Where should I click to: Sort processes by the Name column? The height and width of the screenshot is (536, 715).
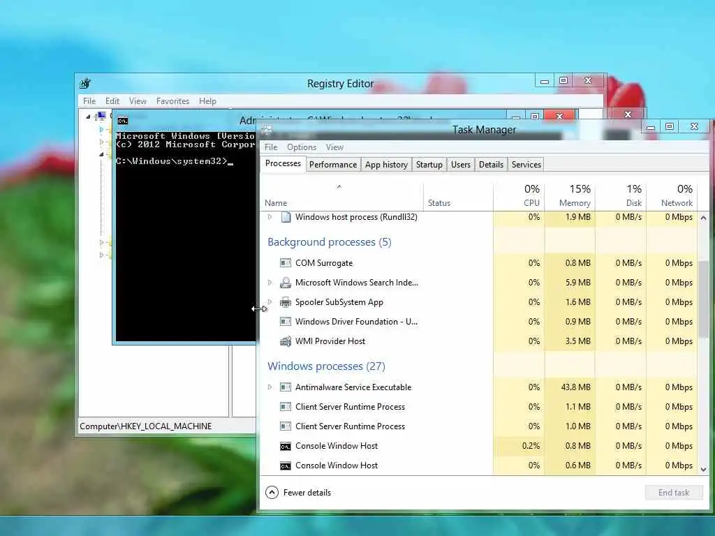(342, 196)
